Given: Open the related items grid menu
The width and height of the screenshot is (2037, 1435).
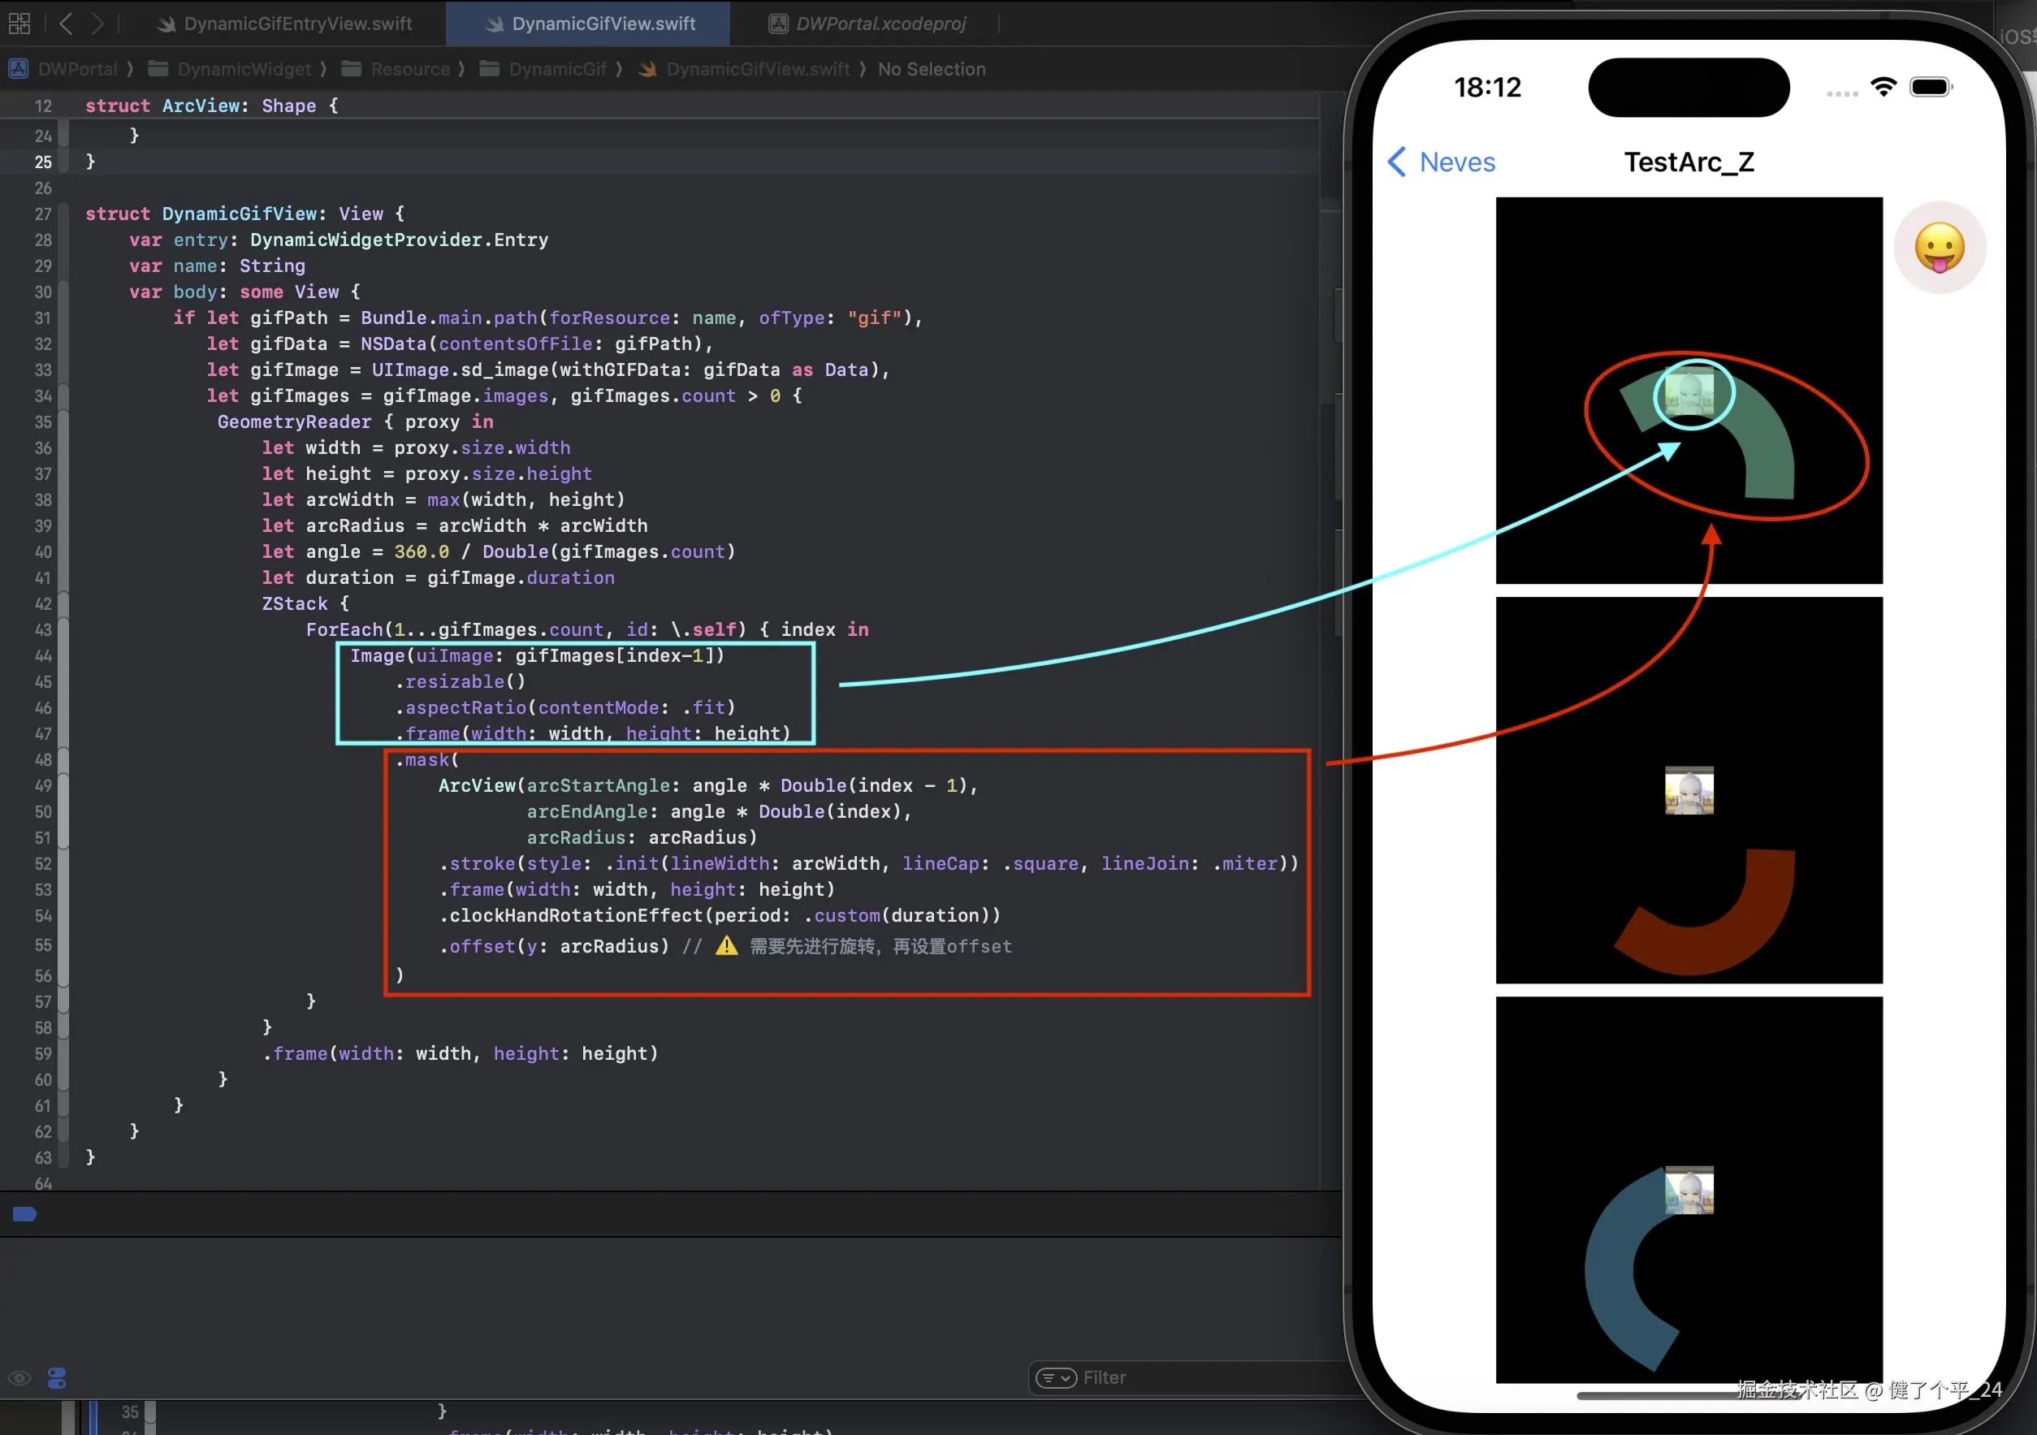Looking at the screenshot, I should pyautogui.click(x=19, y=23).
